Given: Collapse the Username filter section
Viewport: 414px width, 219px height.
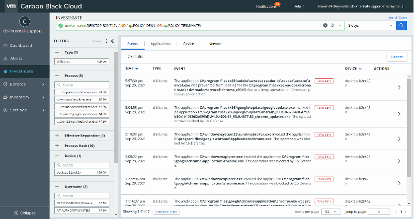Looking at the screenshot, I should point(57,187).
